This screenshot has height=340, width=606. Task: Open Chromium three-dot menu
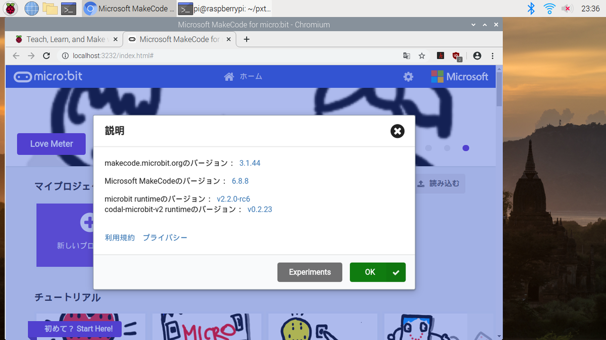pyautogui.click(x=492, y=56)
